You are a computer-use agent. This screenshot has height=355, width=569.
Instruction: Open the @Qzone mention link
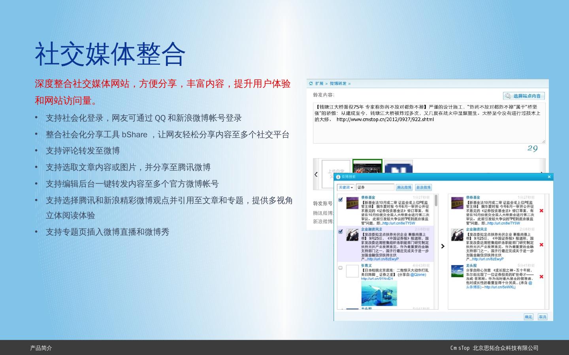tap(418, 275)
